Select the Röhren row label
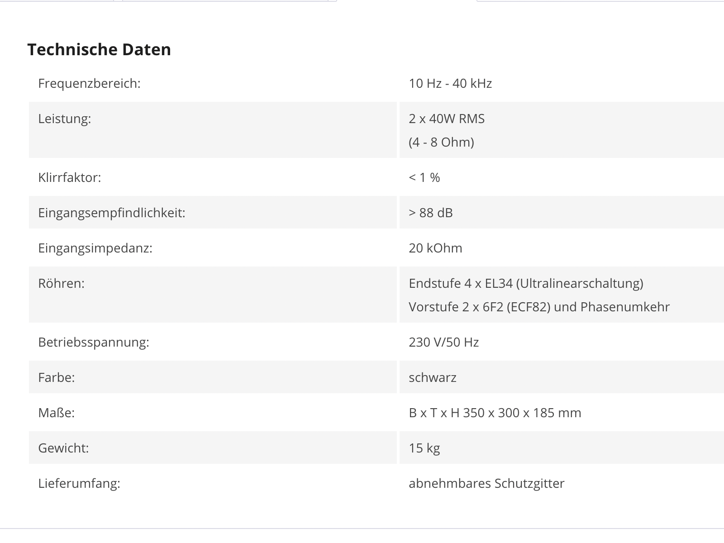Screen dimensions: 724x543 [x=62, y=284]
